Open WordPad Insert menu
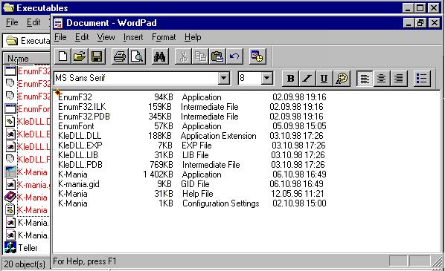This screenshot has height=271, width=445. click(133, 37)
